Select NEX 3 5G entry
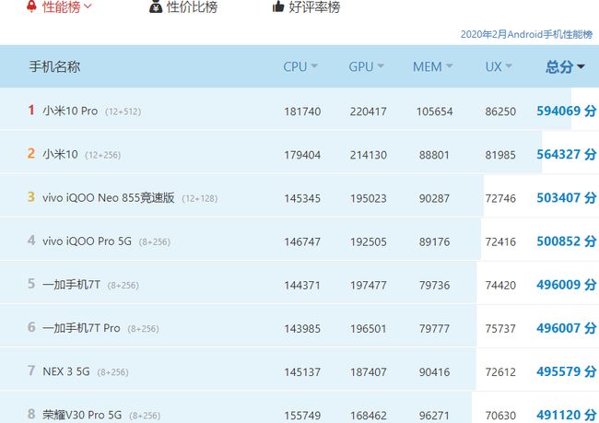The height and width of the screenshot is (423, 599). click(66, 371)
